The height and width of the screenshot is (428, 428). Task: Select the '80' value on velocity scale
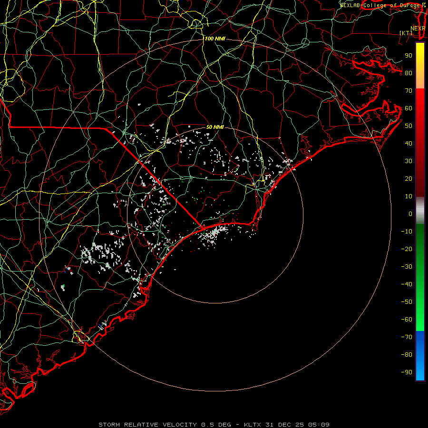pyautogui.click(x=409, y=73)
